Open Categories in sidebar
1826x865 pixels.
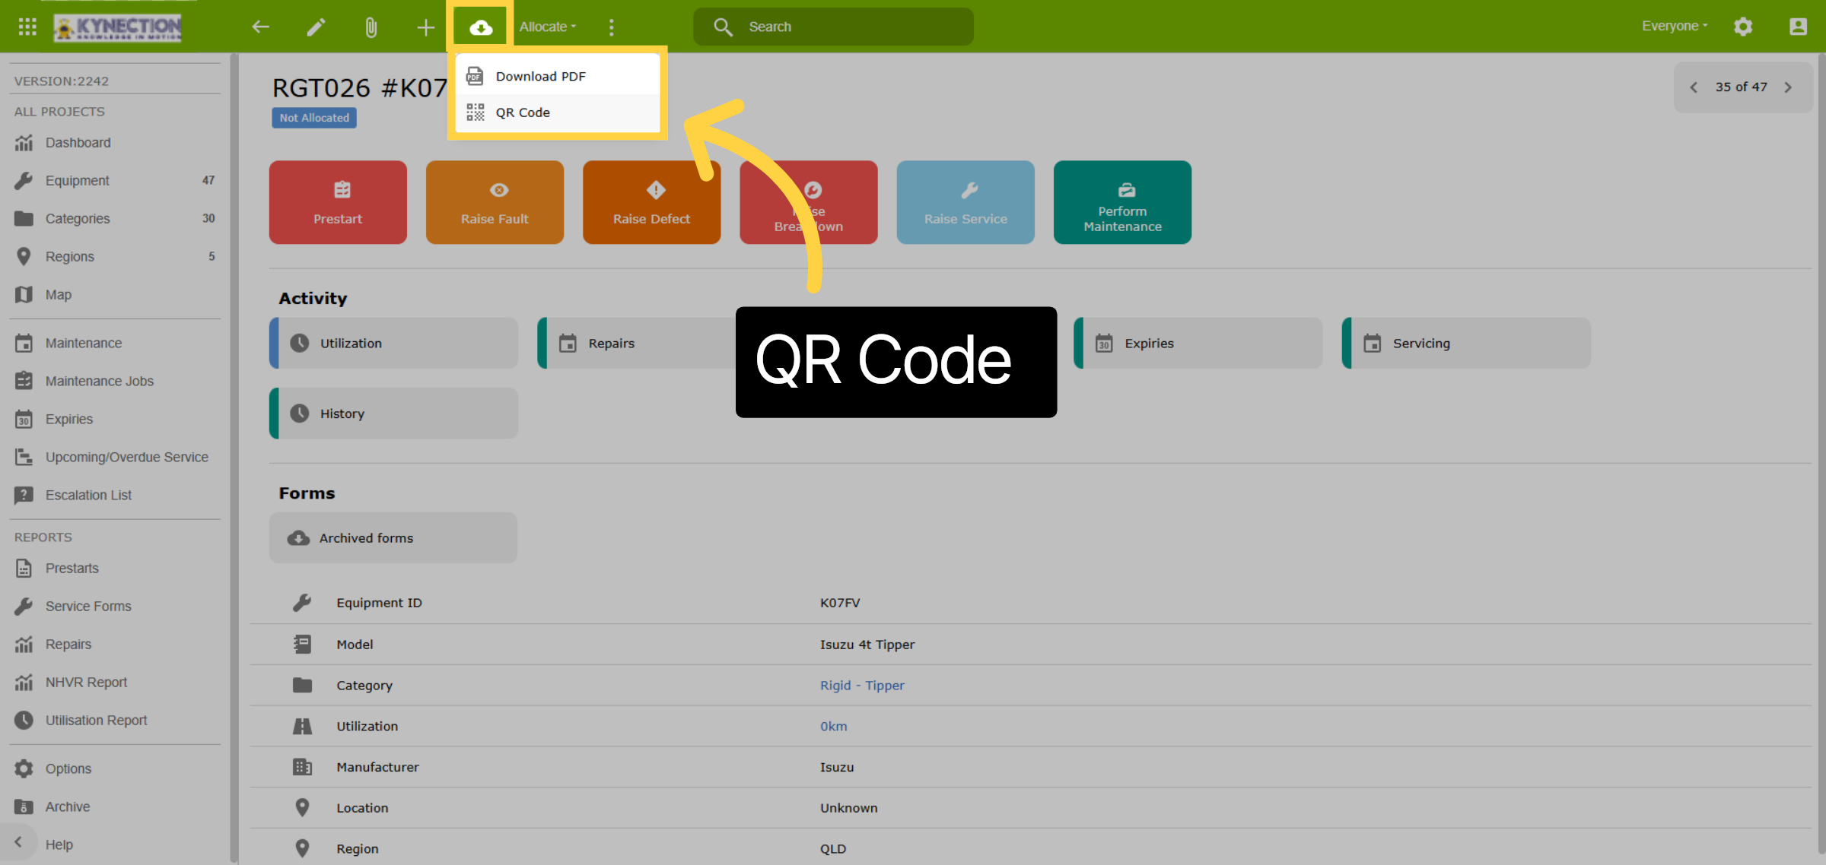tap(114, 219)
